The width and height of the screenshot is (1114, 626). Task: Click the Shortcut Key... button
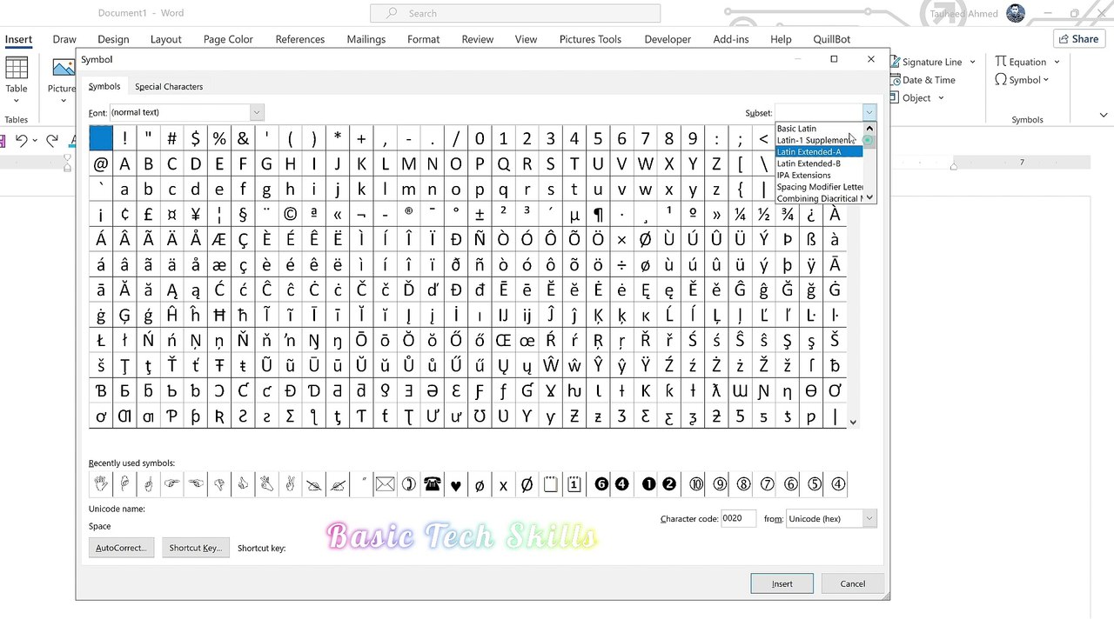click(x=195, y=548)
